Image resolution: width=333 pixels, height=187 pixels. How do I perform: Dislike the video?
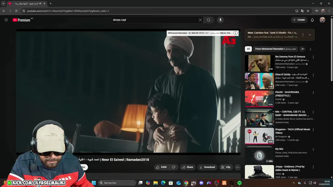(174, 167)
